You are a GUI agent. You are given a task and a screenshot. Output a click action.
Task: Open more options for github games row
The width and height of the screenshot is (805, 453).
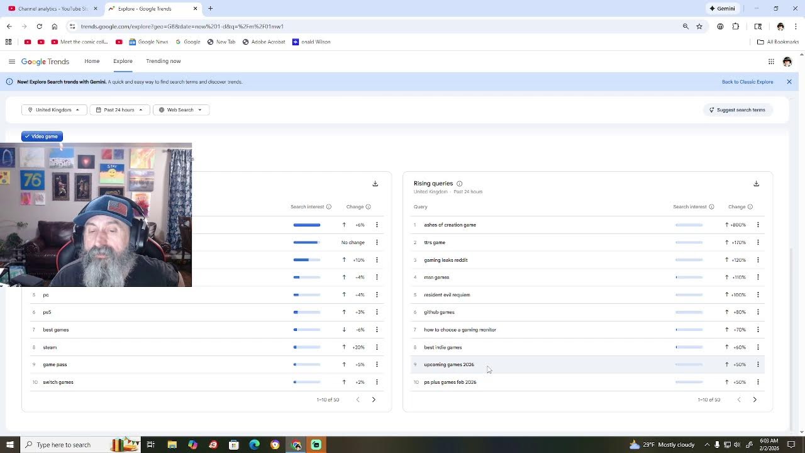coord(758,312)
